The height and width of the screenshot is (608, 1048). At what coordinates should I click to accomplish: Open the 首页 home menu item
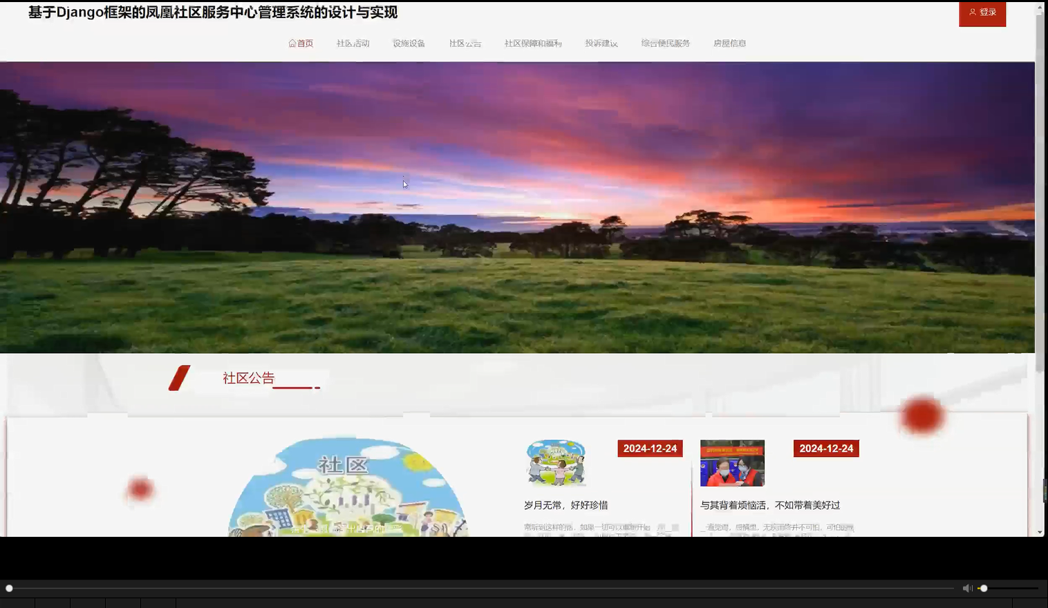tap(301, 44)
